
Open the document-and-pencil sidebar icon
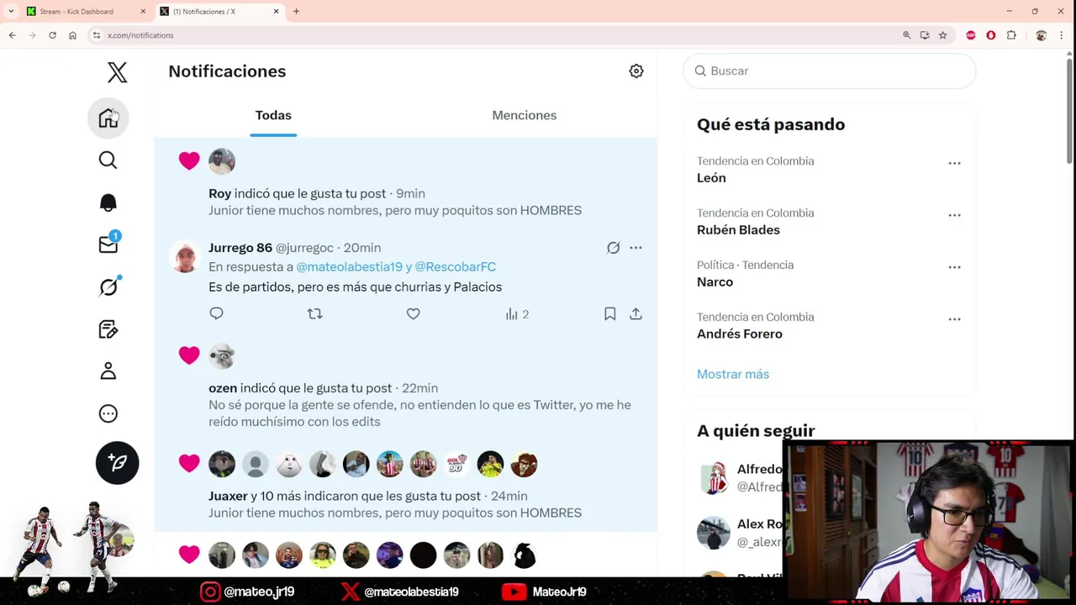pos(108,329)
